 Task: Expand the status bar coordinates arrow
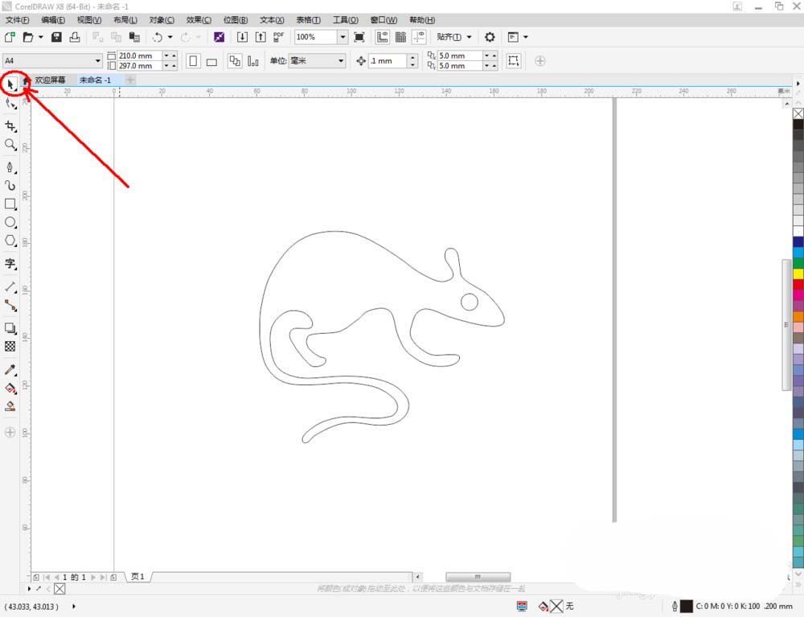point(74,607)
